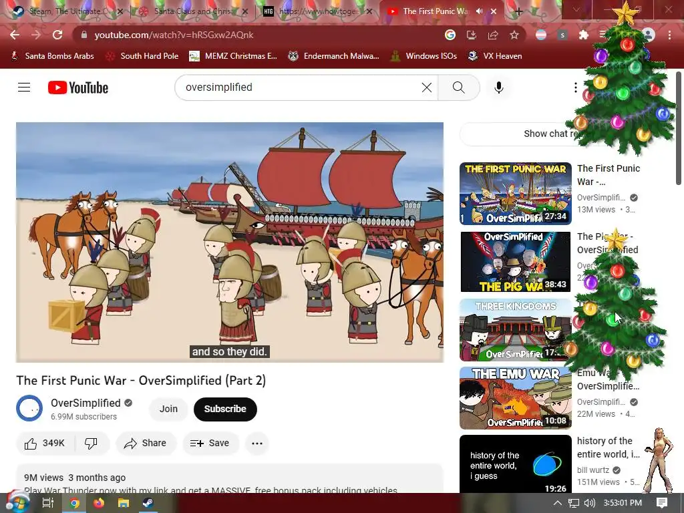Like the video with 349K thumbs up
Viewport: 684px width, 513px height.
(45, 444)
